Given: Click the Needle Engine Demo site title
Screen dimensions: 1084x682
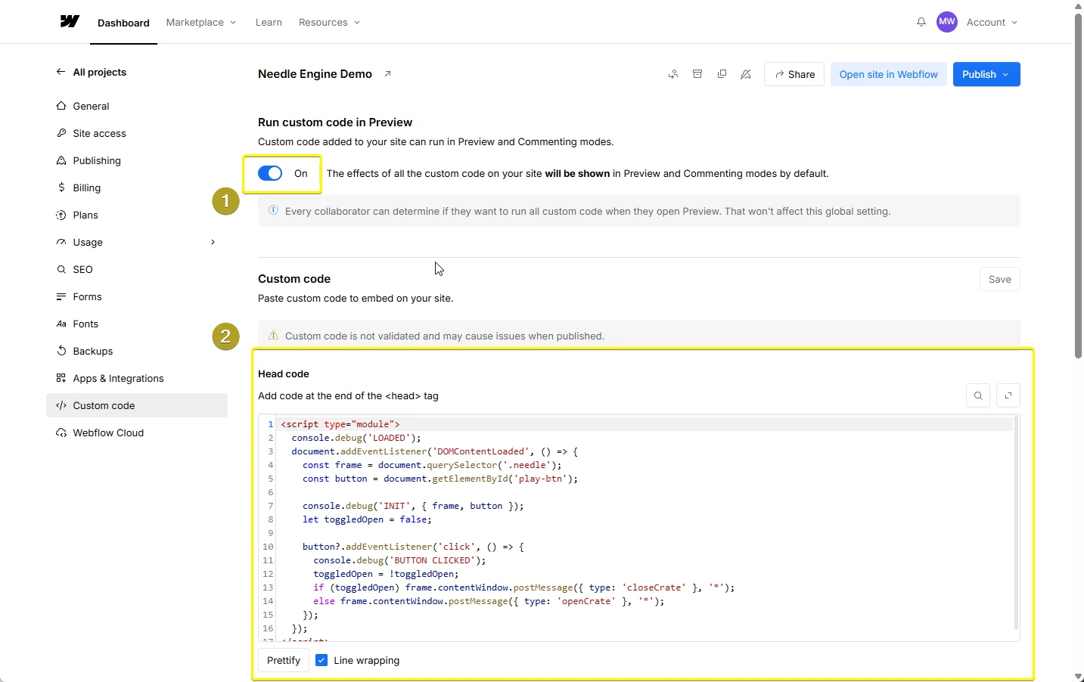Looking at the screenshot, I should pos(315,74).
